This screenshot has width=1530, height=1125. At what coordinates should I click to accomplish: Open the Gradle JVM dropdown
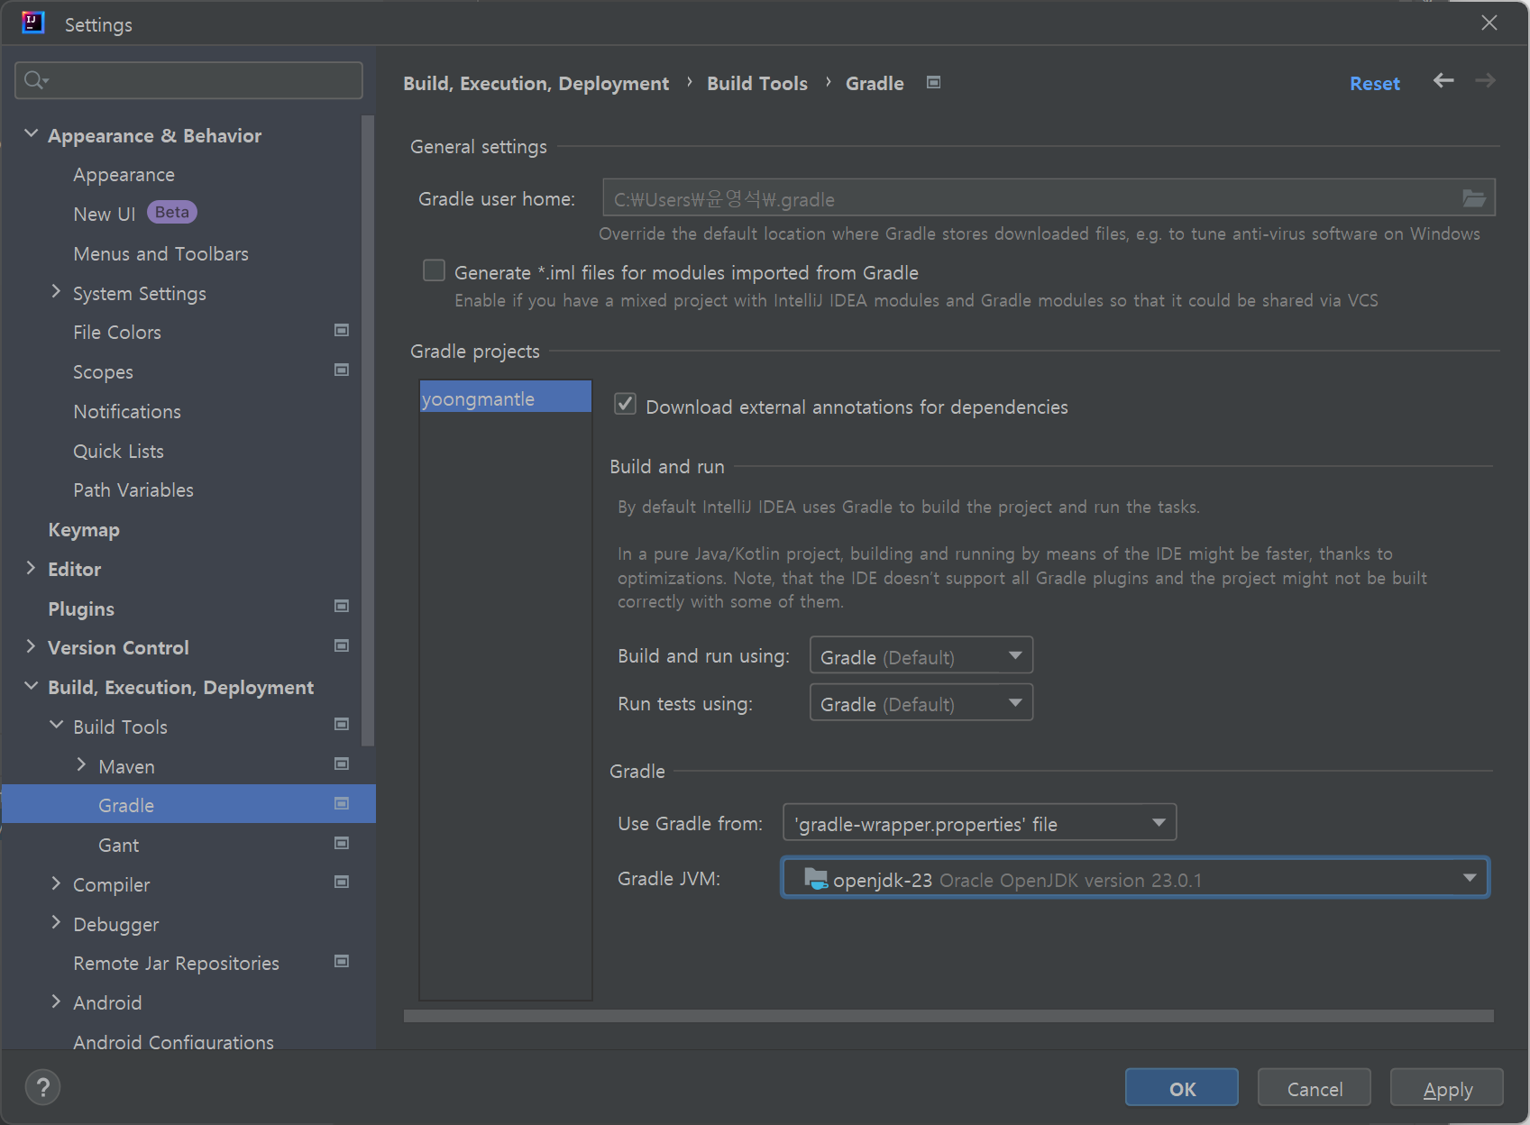[x=1135, y=878]
